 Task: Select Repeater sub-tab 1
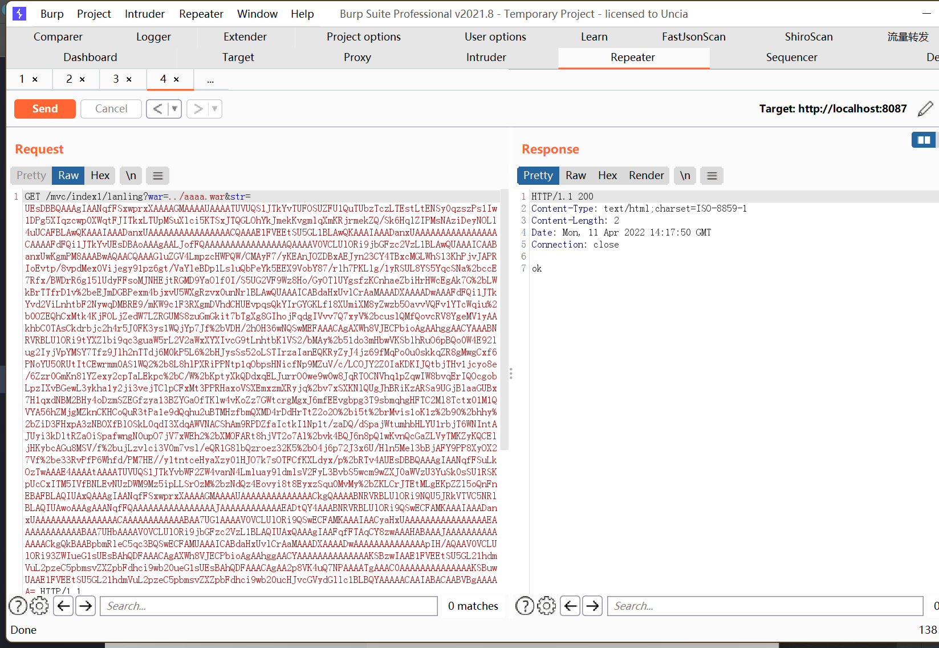click(22, 79)
